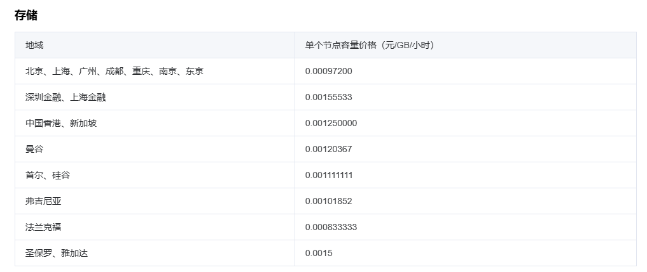Select the price value 0.0015
Viewport: 647px width, 272px height.
coord(319,253)
